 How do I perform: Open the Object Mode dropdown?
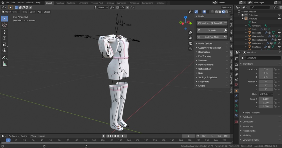tap(11, 12)
